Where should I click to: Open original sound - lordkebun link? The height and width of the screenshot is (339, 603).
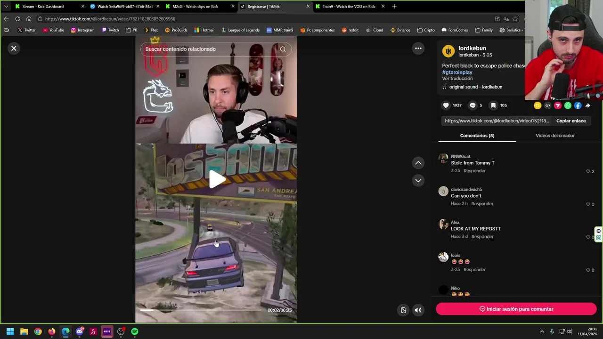click(476, 87)
